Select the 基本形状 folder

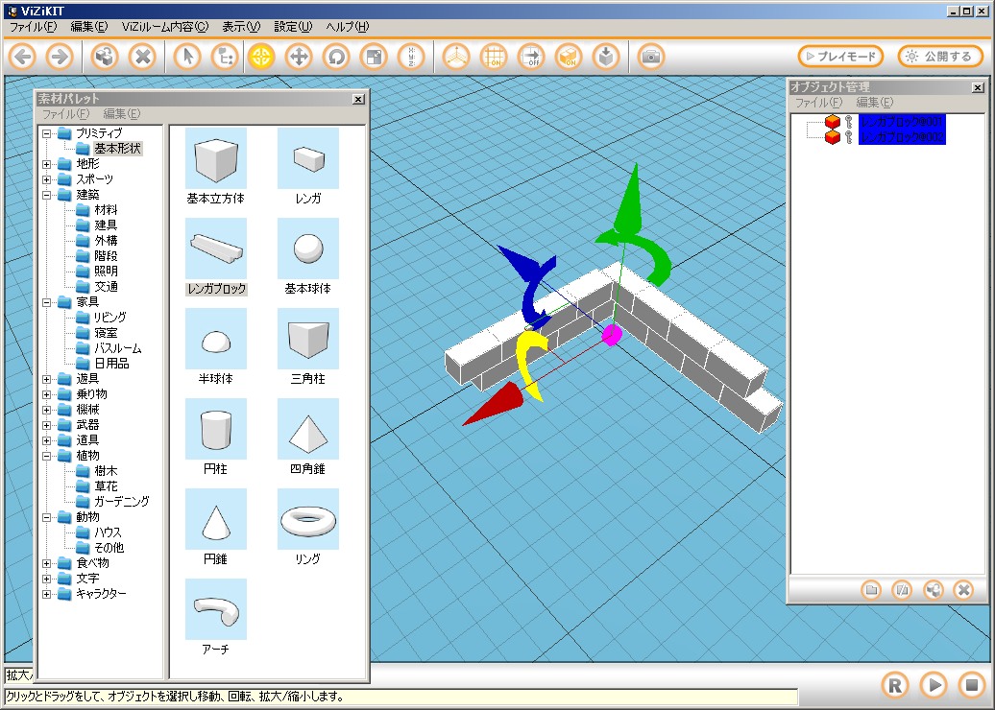pyautogui.click(x=117, y=149)
